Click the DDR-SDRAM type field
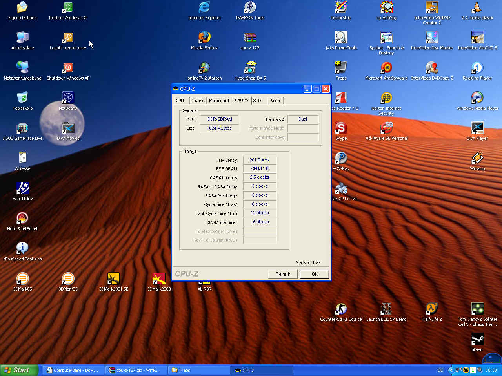 (x=220, y=119)
